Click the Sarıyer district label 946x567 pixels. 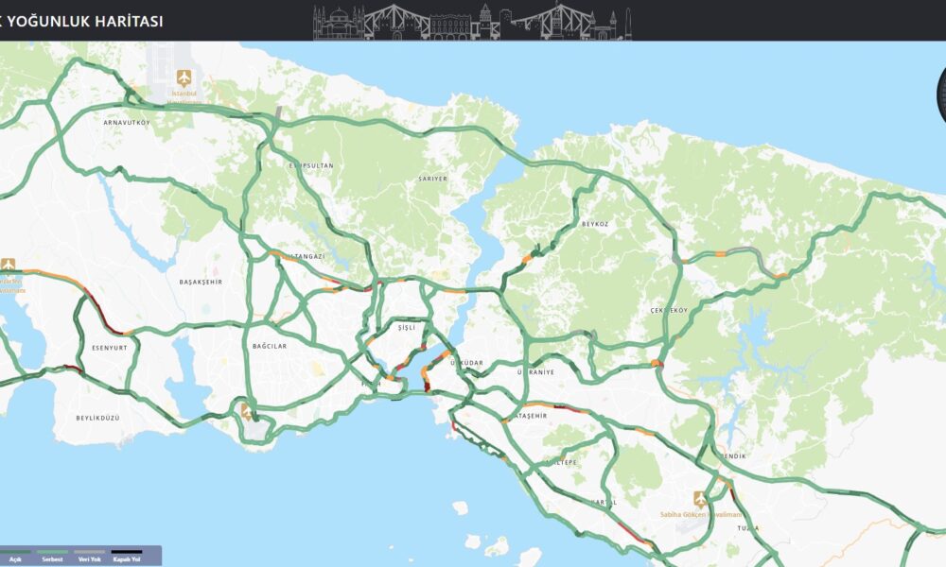[x=433, y=179]
